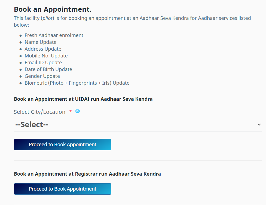The image size is (266, 205).
Task: Click the Biometric (Photo + Fingerprints + Iris) Update item
Action: coord(77,83)
